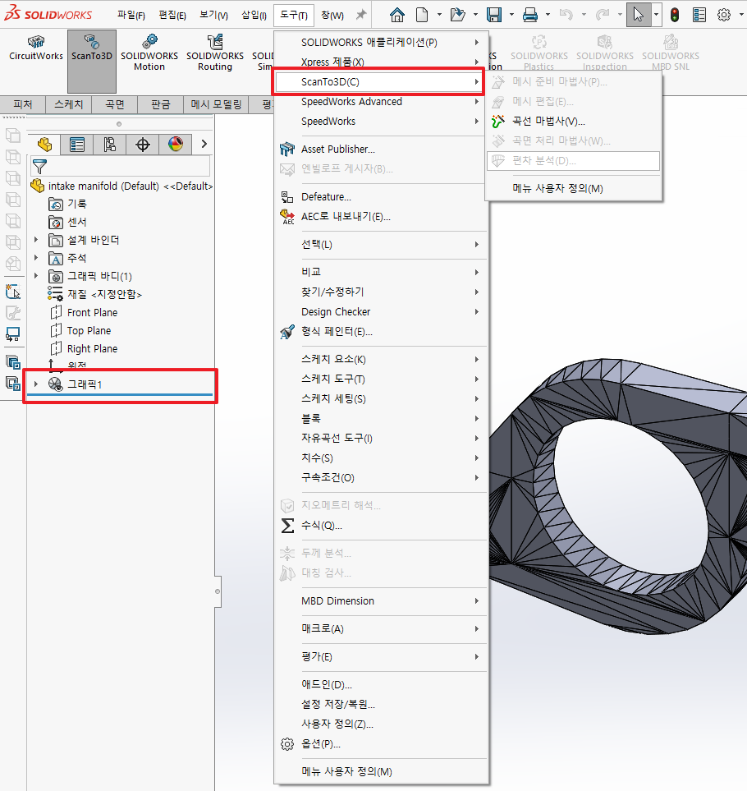Pin the menu bar with the pushpin

click(361, 15)
